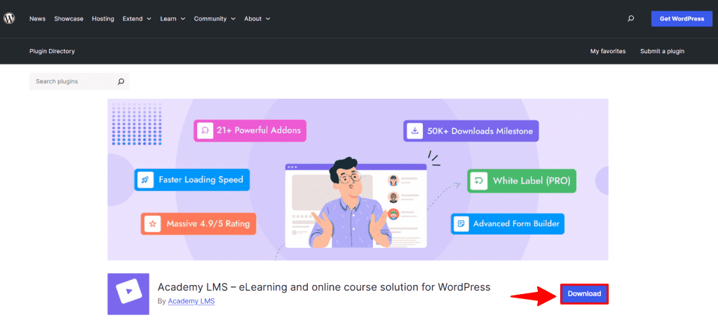Open the Academy LMS author link
This screenshot has height=327, width=718.
click(x=191, y=301)
